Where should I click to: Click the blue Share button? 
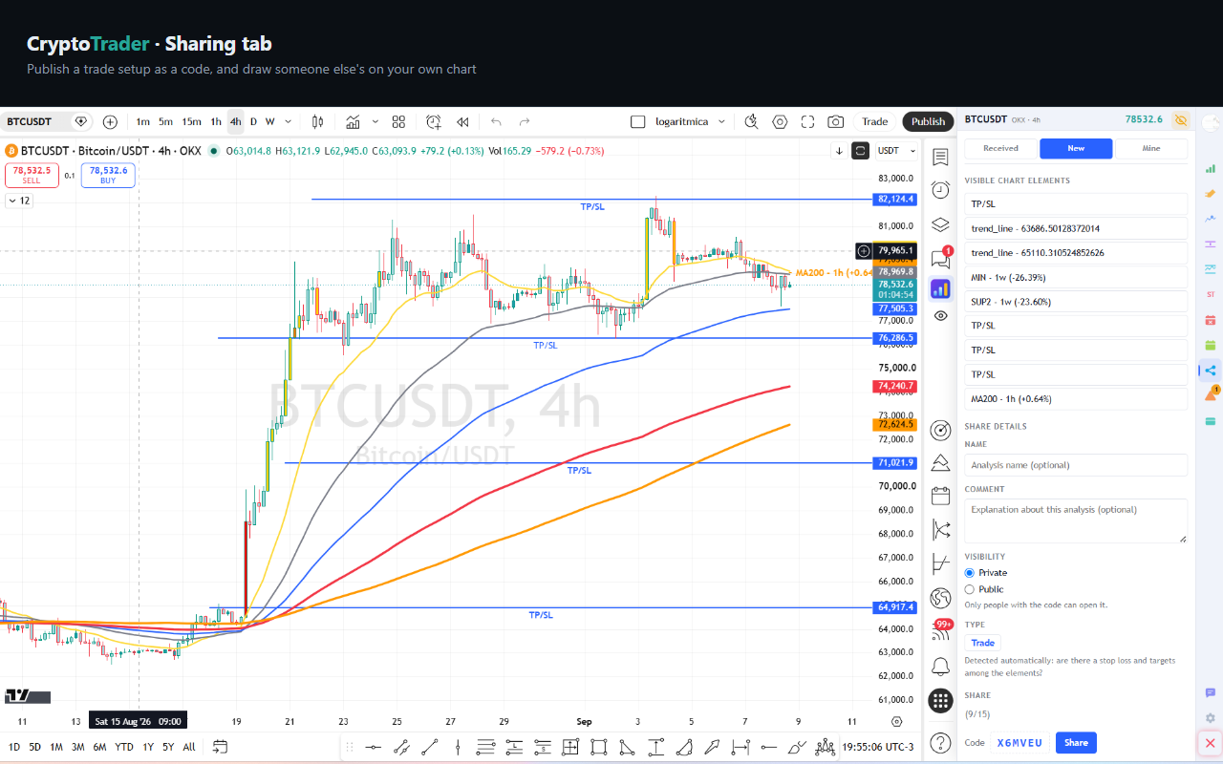point(1076,742)
